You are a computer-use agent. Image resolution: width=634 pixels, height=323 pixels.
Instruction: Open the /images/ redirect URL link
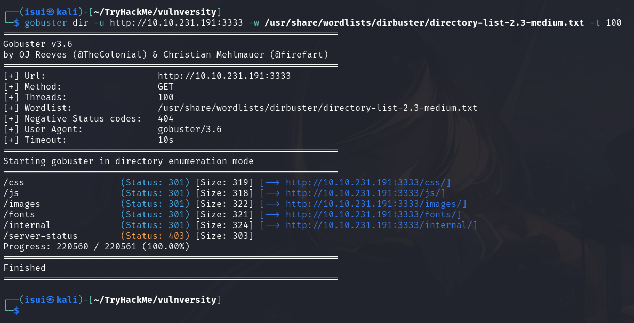pos(376,204)
